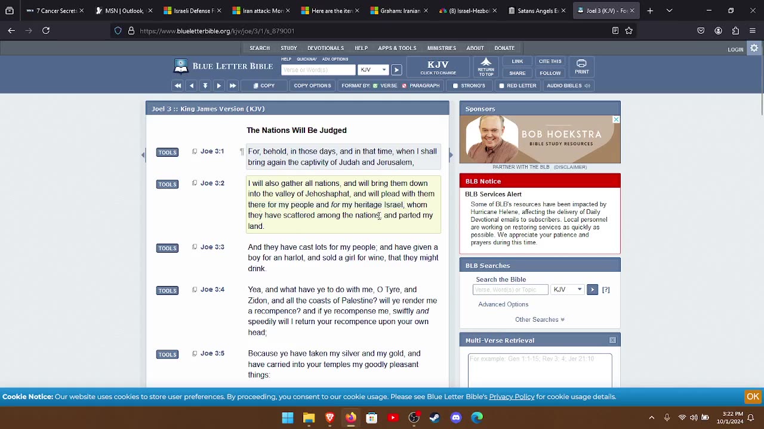Open the Audio Bibles menu
The height and width of the screenshot is (429, 764).
pos(568,86)
